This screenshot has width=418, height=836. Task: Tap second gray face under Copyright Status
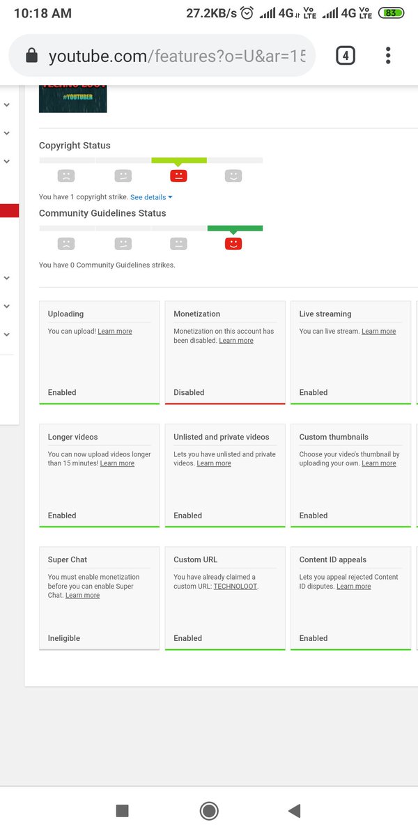coord(123,176)
